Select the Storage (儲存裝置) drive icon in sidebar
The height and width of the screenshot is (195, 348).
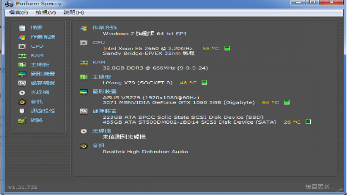22,83
